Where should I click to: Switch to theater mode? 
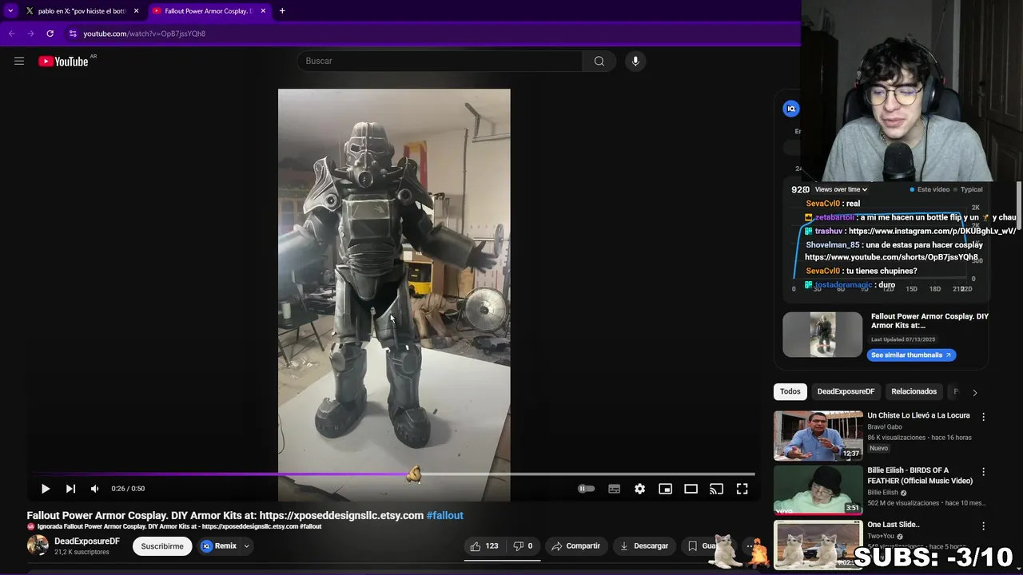(x=691, y=489)
